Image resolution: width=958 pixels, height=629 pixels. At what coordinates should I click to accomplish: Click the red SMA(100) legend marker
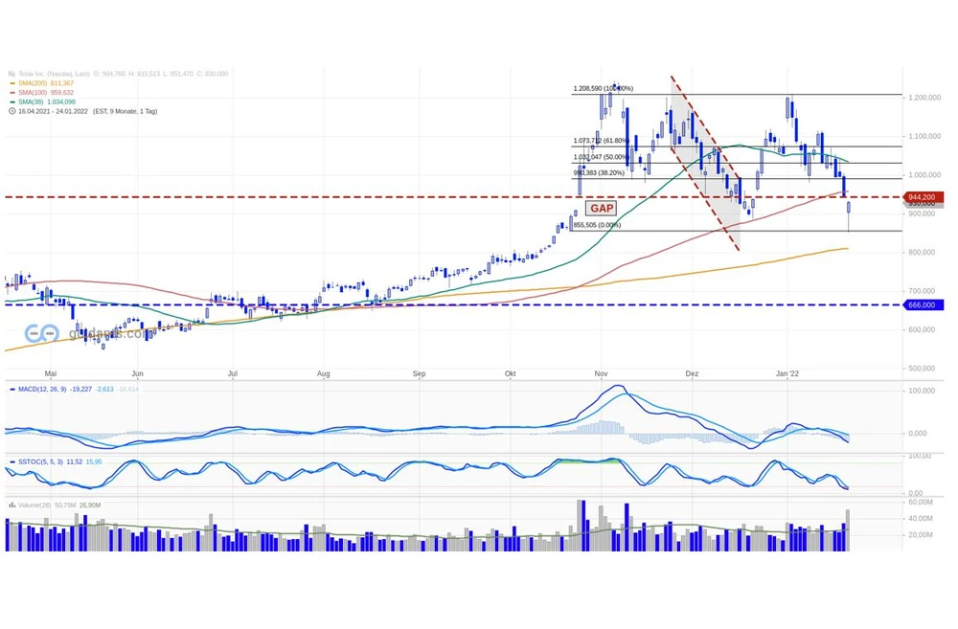pos(11,93)
